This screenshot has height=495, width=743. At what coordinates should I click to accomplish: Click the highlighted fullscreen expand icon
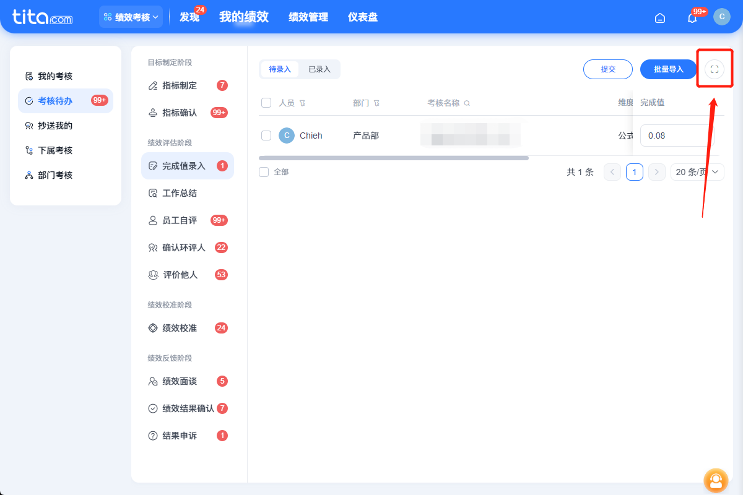pyautogui.click(x=715, y=69)
